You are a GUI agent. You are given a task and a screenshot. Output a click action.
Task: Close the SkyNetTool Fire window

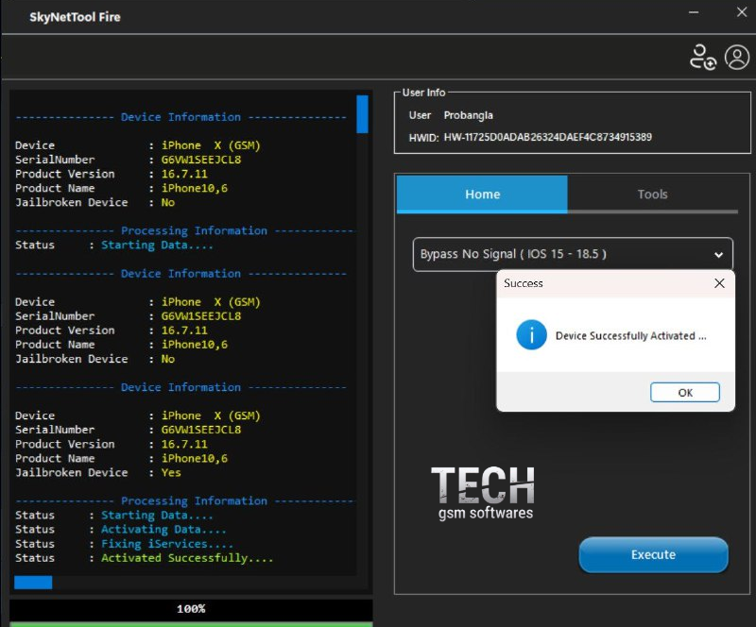pyautogui.click(x=742, y=12)
